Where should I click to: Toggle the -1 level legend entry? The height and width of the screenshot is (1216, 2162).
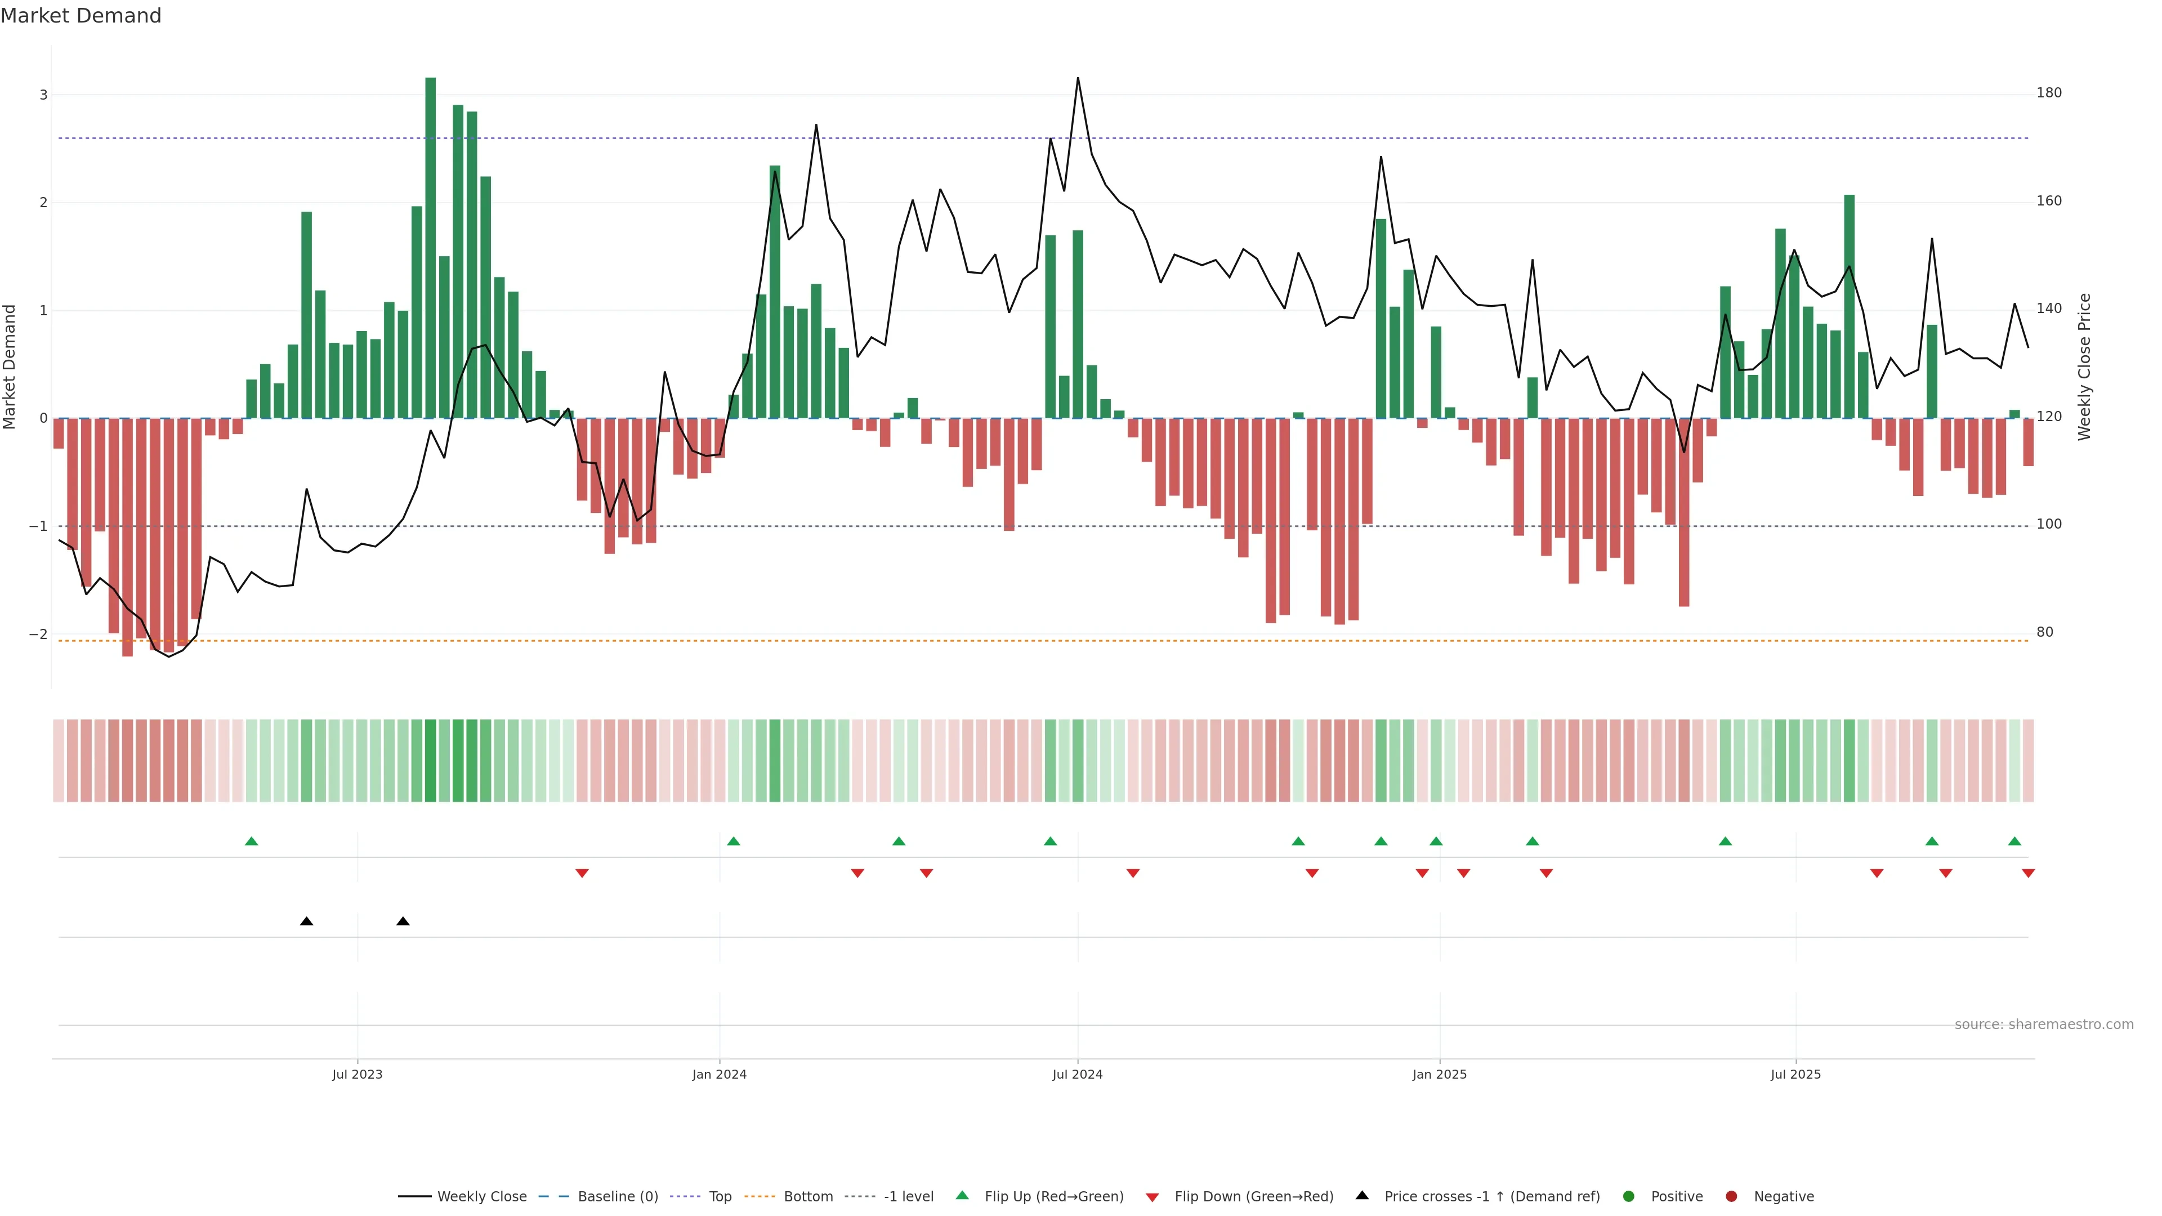pyautogui.click(x=908, y=1196)
